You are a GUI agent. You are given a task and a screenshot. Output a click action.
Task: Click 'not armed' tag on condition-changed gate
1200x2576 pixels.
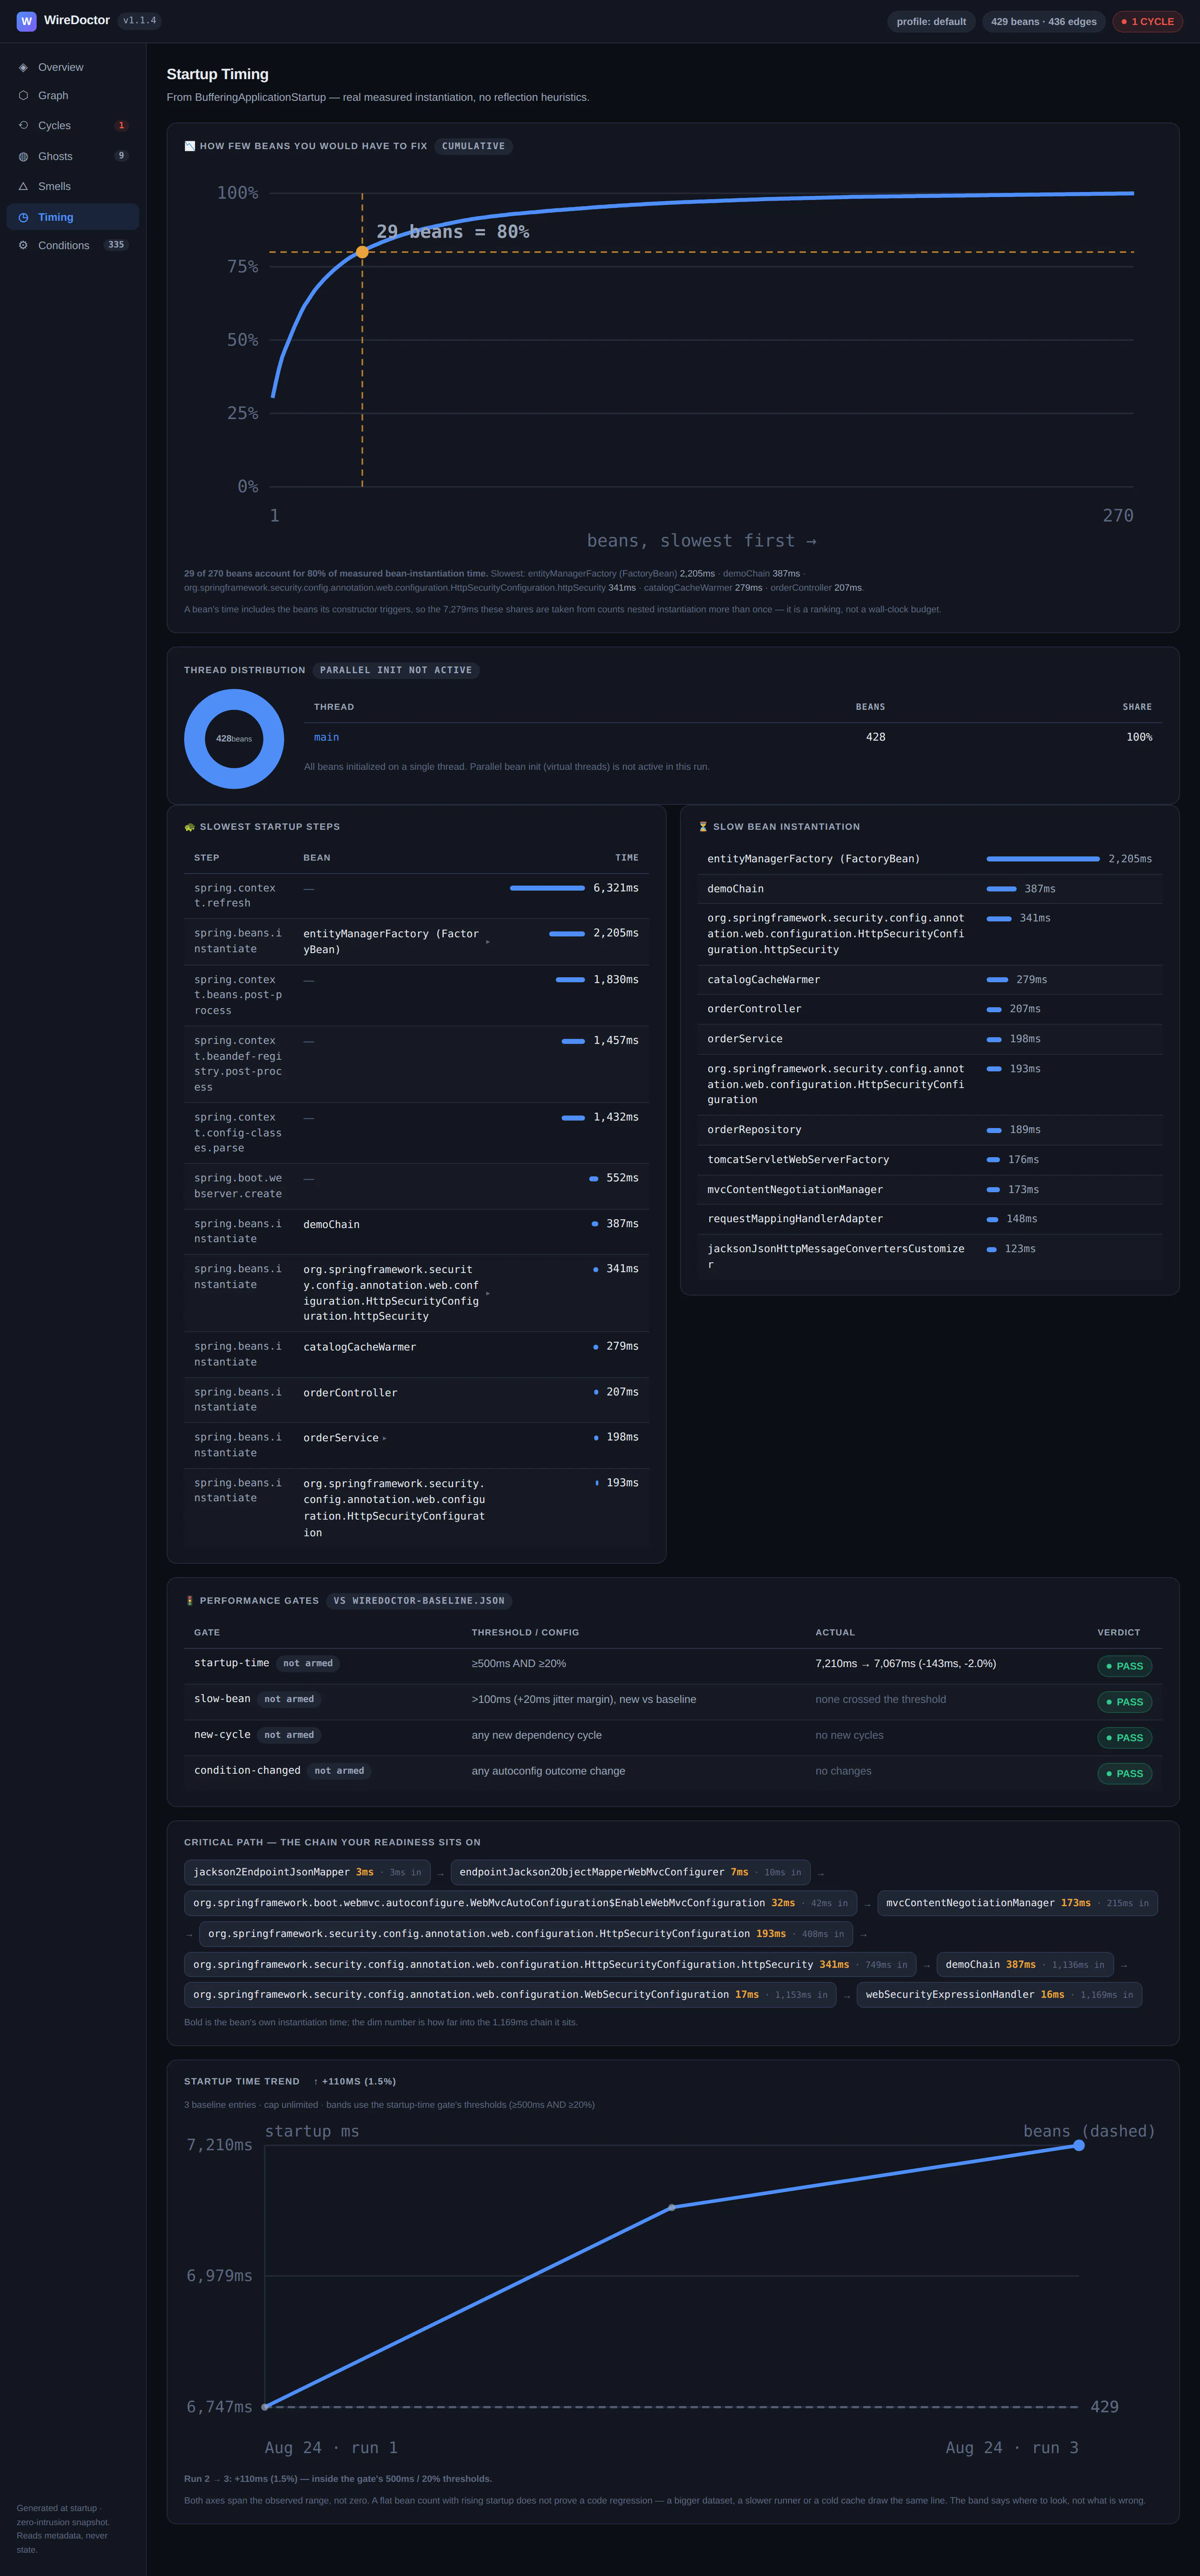[x=339, y=1771]
